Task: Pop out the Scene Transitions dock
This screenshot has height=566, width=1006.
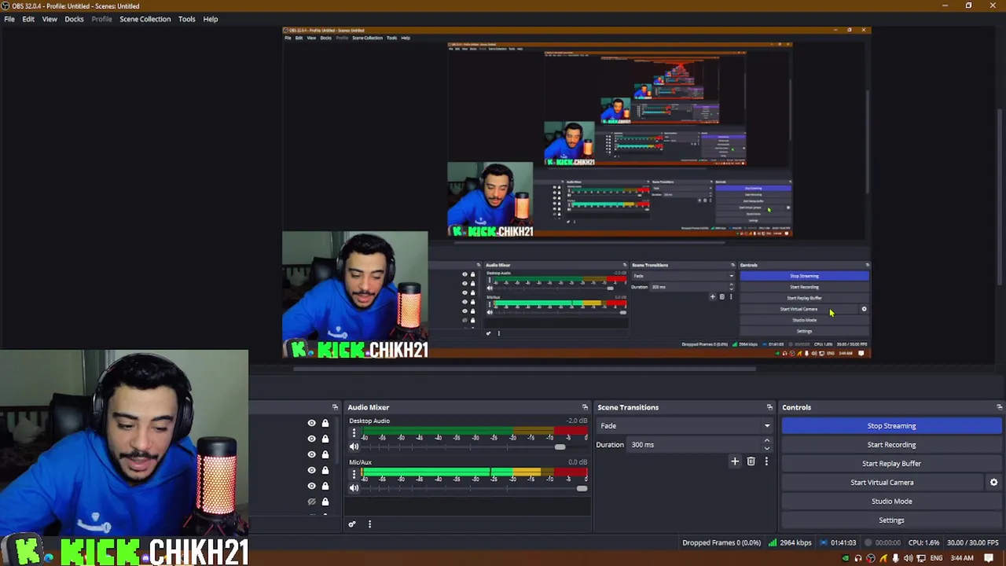Action: [769, 407]
